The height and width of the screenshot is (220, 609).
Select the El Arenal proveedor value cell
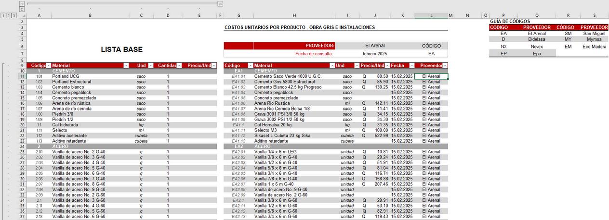(x=374, y=46)
